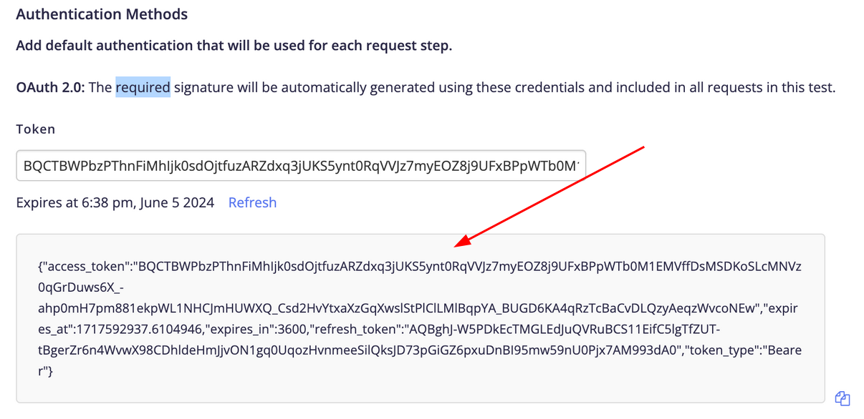864x419 pixels.
Task: Refresh the OAuth token
Action: (x=252, y=202)
